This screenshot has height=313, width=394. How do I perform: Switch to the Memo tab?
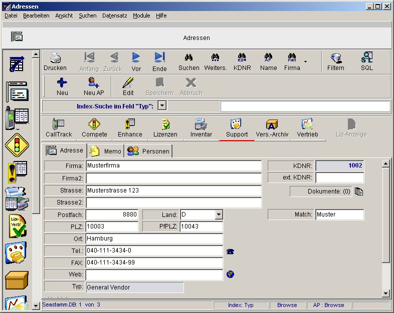coord(106,151)
